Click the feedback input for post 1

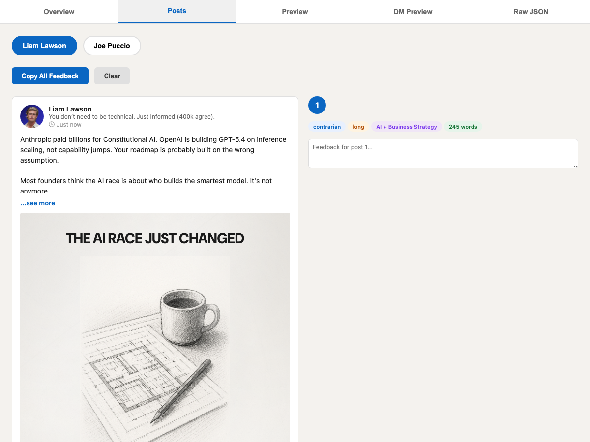pos(443,153)
